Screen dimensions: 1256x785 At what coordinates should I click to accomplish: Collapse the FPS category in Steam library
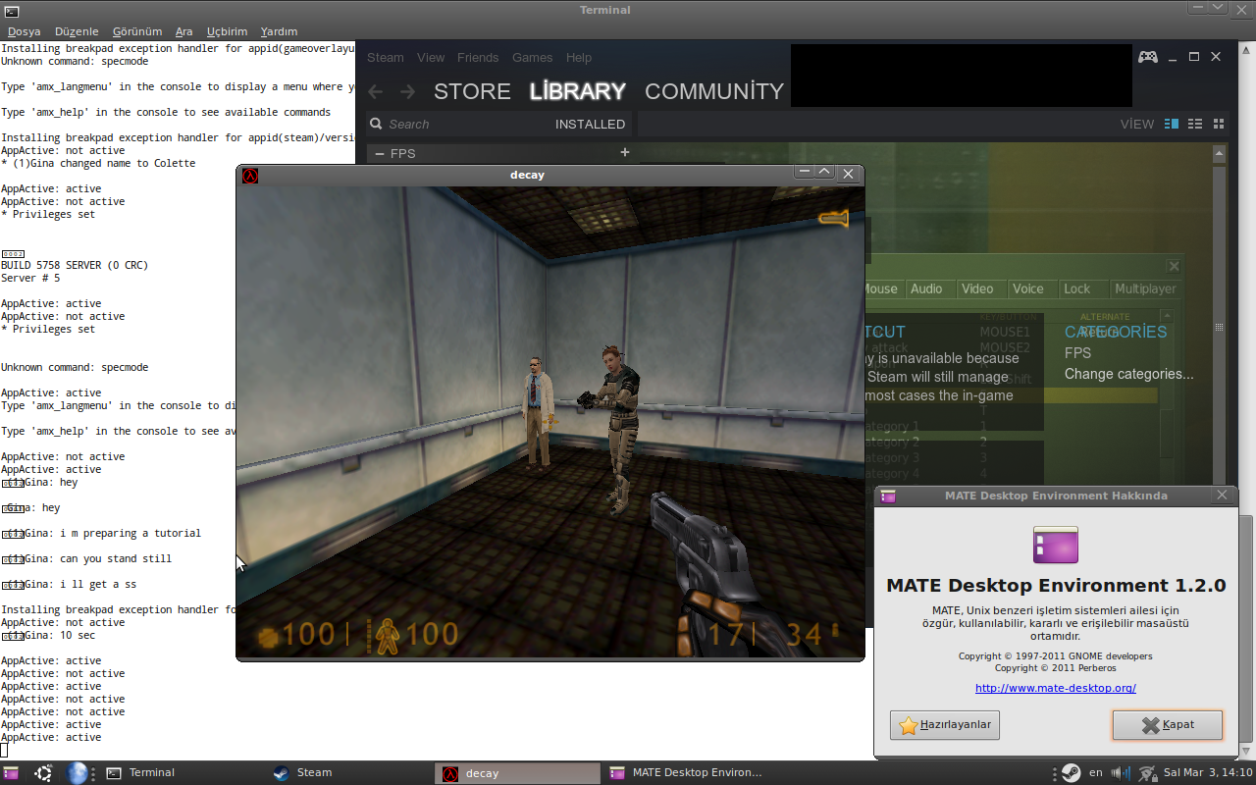tap(379, 153)
